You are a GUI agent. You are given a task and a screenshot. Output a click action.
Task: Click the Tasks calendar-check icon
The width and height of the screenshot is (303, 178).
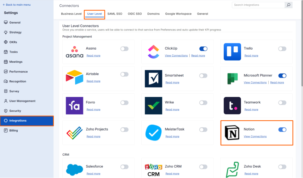(x=6, y=52)
